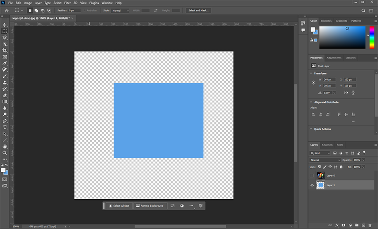Click the Remove background button
The width and height of the screenshot is (378, 229).
point(150,206)
